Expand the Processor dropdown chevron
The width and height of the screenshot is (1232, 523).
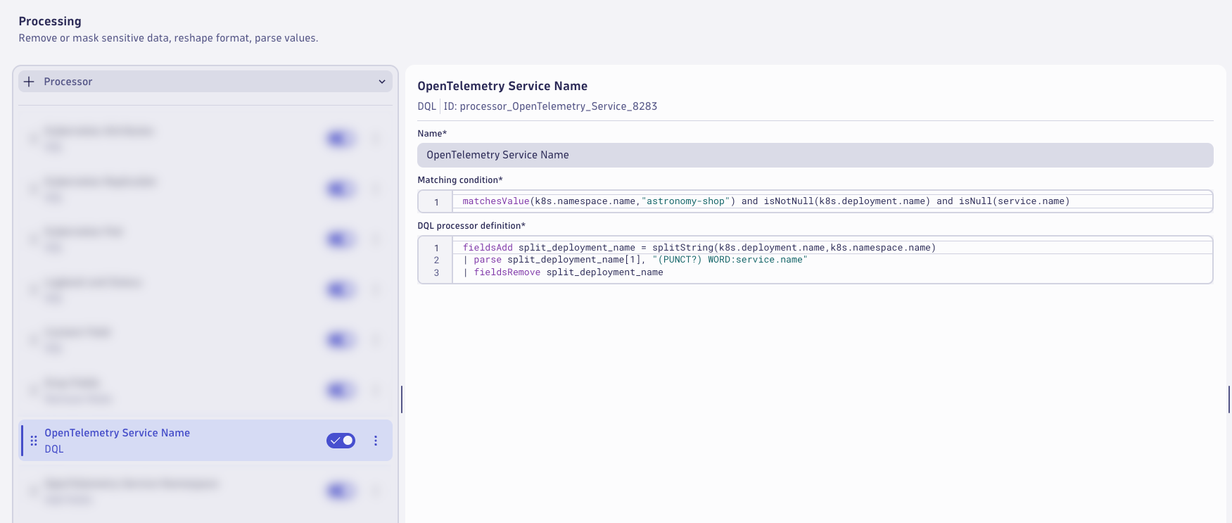(382, 82)
